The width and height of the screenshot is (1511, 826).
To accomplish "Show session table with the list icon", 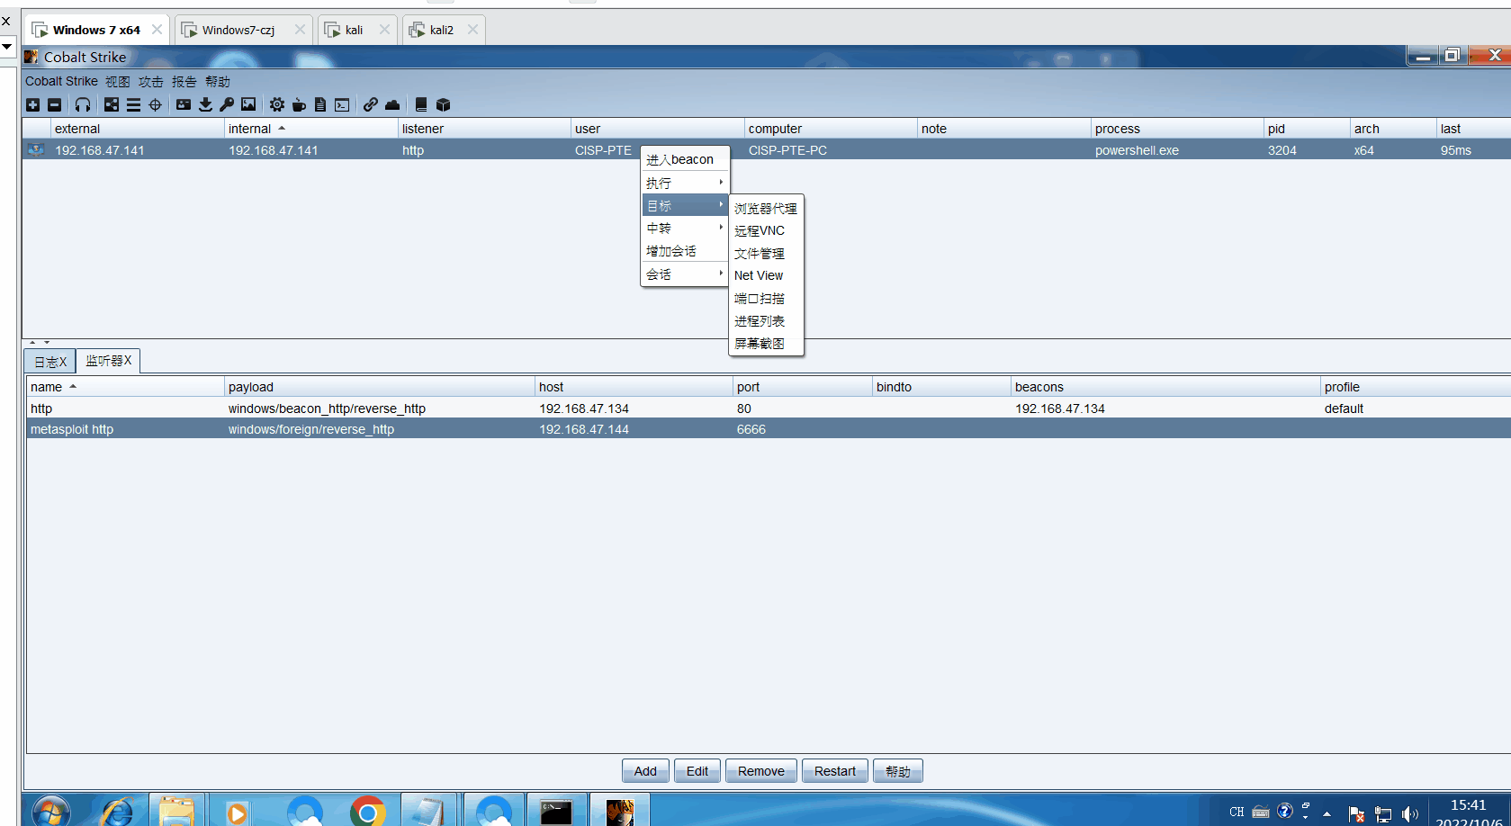I will (x=133, y=105).
